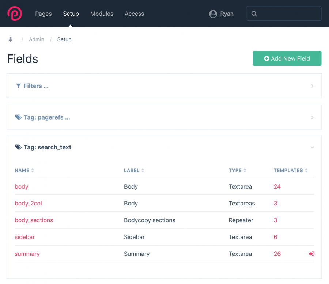Open the Modules menu
The image size is (329, 284).
[x=102, y=14]
